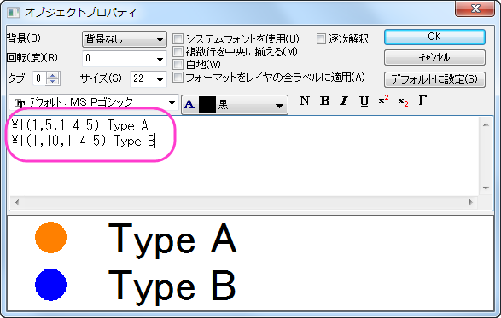
Task: Click horizontal scrollbar left arrow
Action: (x=17, y=202)
